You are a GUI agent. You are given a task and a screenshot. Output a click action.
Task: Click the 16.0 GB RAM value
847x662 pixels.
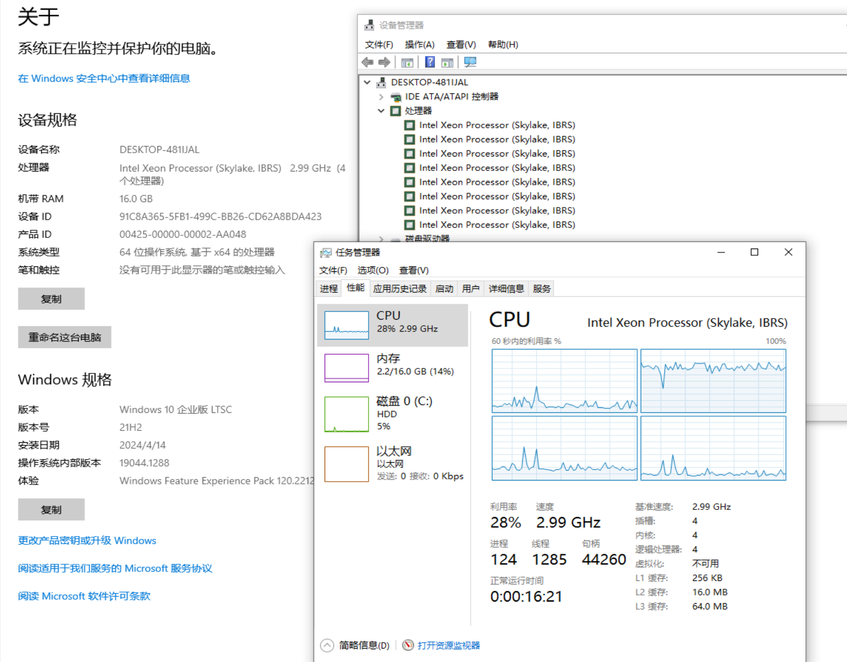[136, 199]
